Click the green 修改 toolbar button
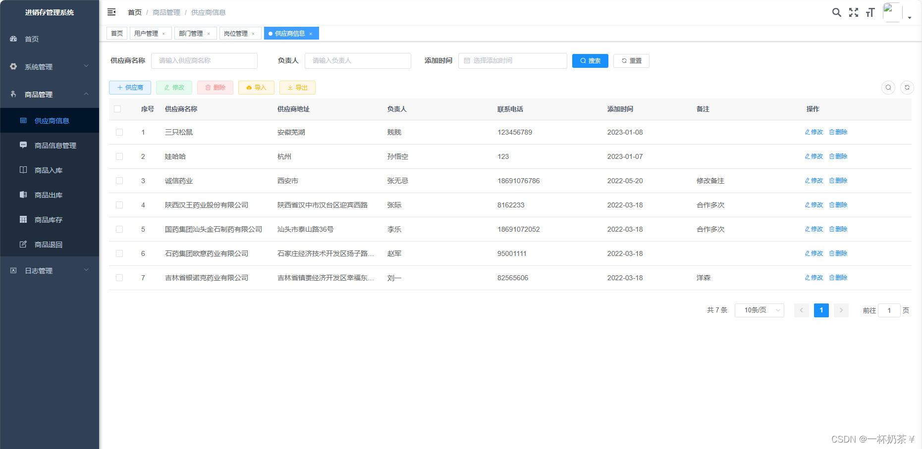922x449 pixels. pyautogui.click(x=174, y=88)
